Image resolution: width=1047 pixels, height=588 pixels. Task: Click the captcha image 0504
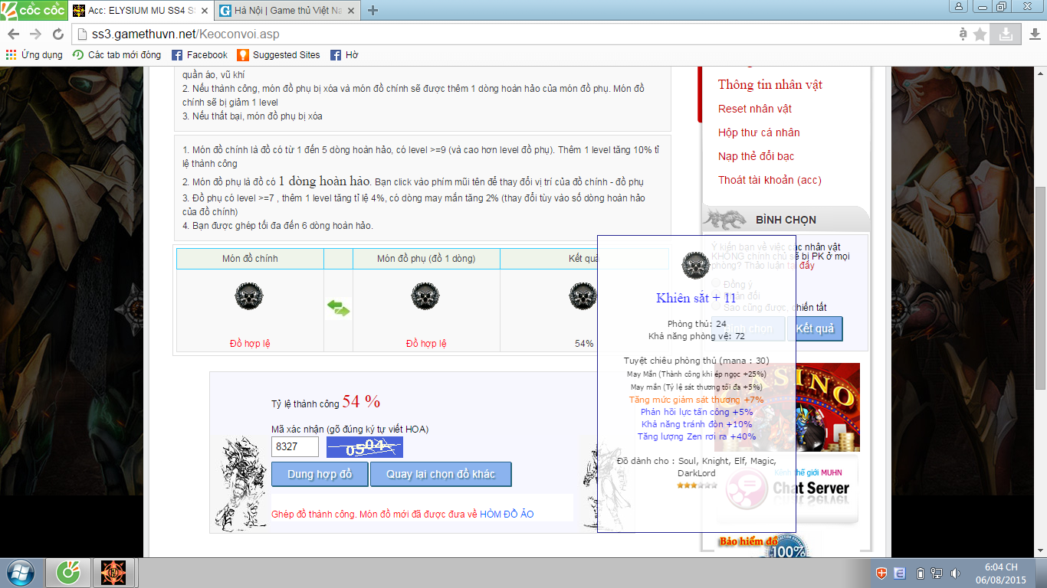tap(365, 447)
